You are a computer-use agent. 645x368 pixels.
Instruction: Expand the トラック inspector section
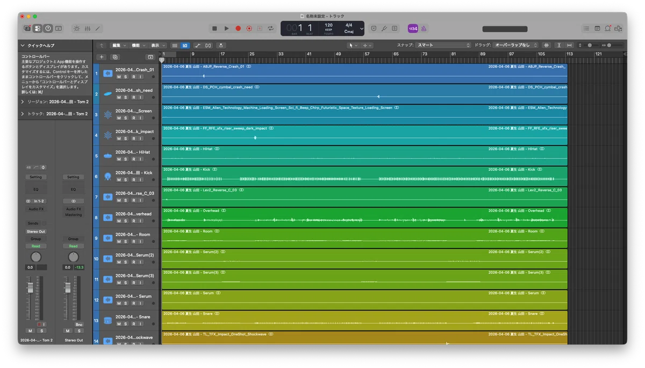[x=23, y=114]
